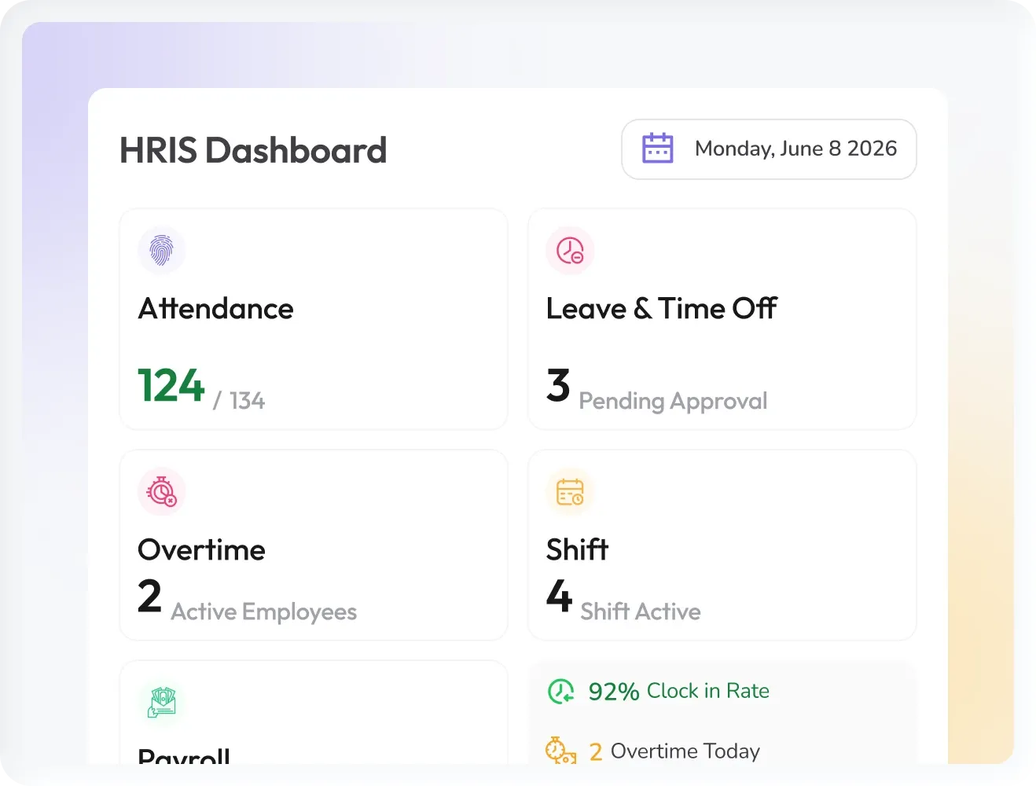This screenshot has height=786, width=1036.
Task: Click the 'Shift Active' label
Action: coord(641,612)
